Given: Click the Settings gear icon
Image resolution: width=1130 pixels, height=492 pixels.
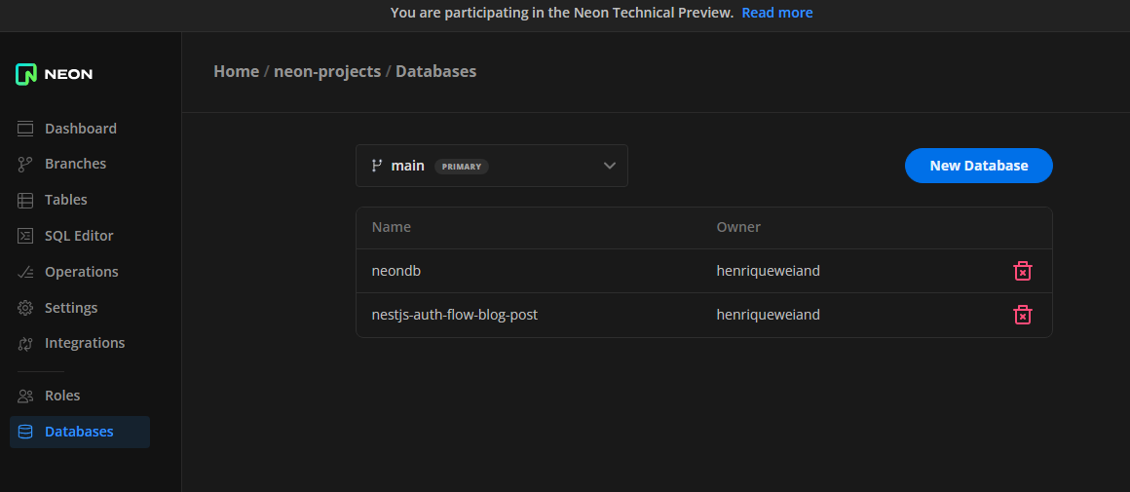Looking at the screenshot, I should point(25,308).
